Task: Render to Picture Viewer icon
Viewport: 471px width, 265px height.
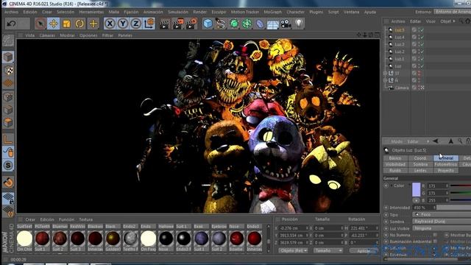Action: pos(178,24)
